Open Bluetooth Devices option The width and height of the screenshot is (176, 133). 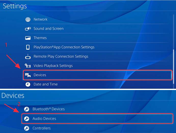[97, 109]
